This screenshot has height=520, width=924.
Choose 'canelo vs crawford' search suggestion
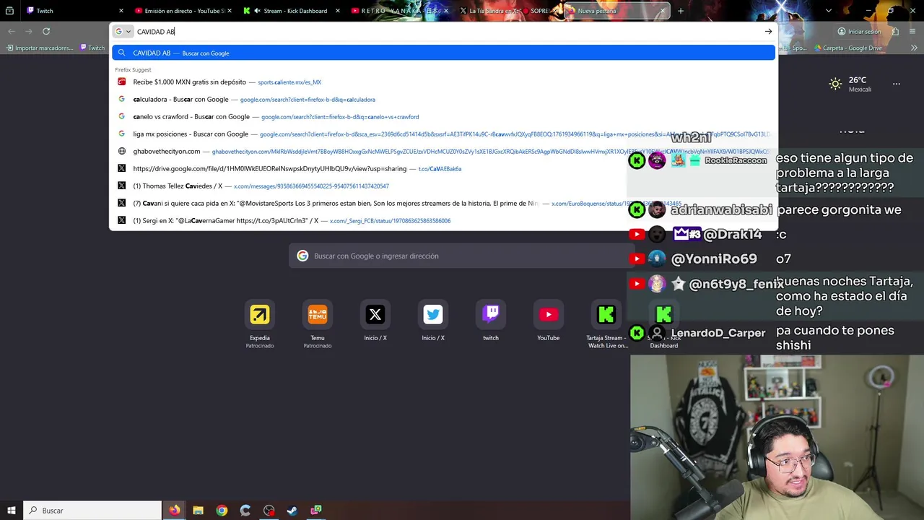[x=443, y=116]
